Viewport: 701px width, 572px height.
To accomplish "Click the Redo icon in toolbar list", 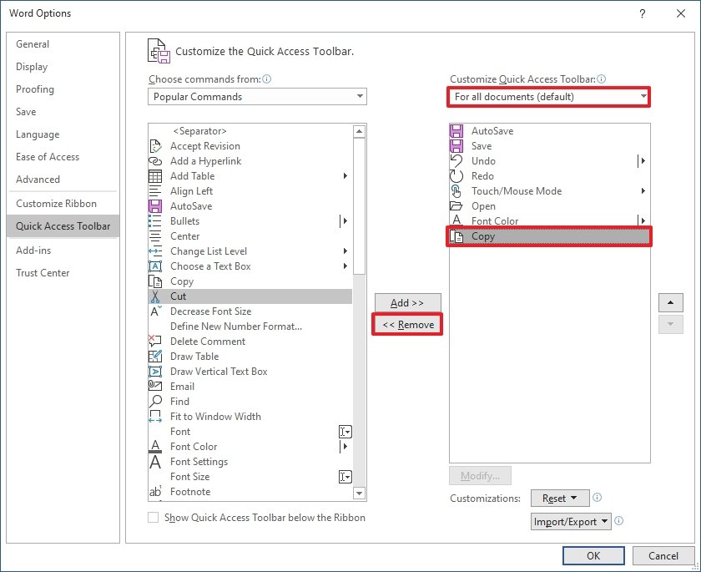I will (x=456, y=175).
